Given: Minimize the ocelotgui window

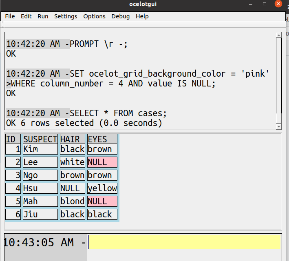Looking at the screenshot, I should (251, 4).
